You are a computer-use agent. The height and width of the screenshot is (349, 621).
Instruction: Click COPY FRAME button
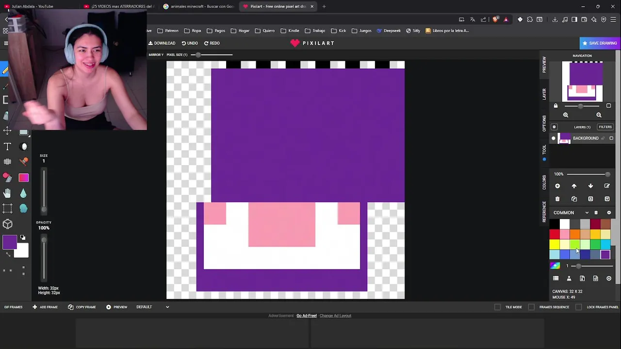(x=82, y=307)
